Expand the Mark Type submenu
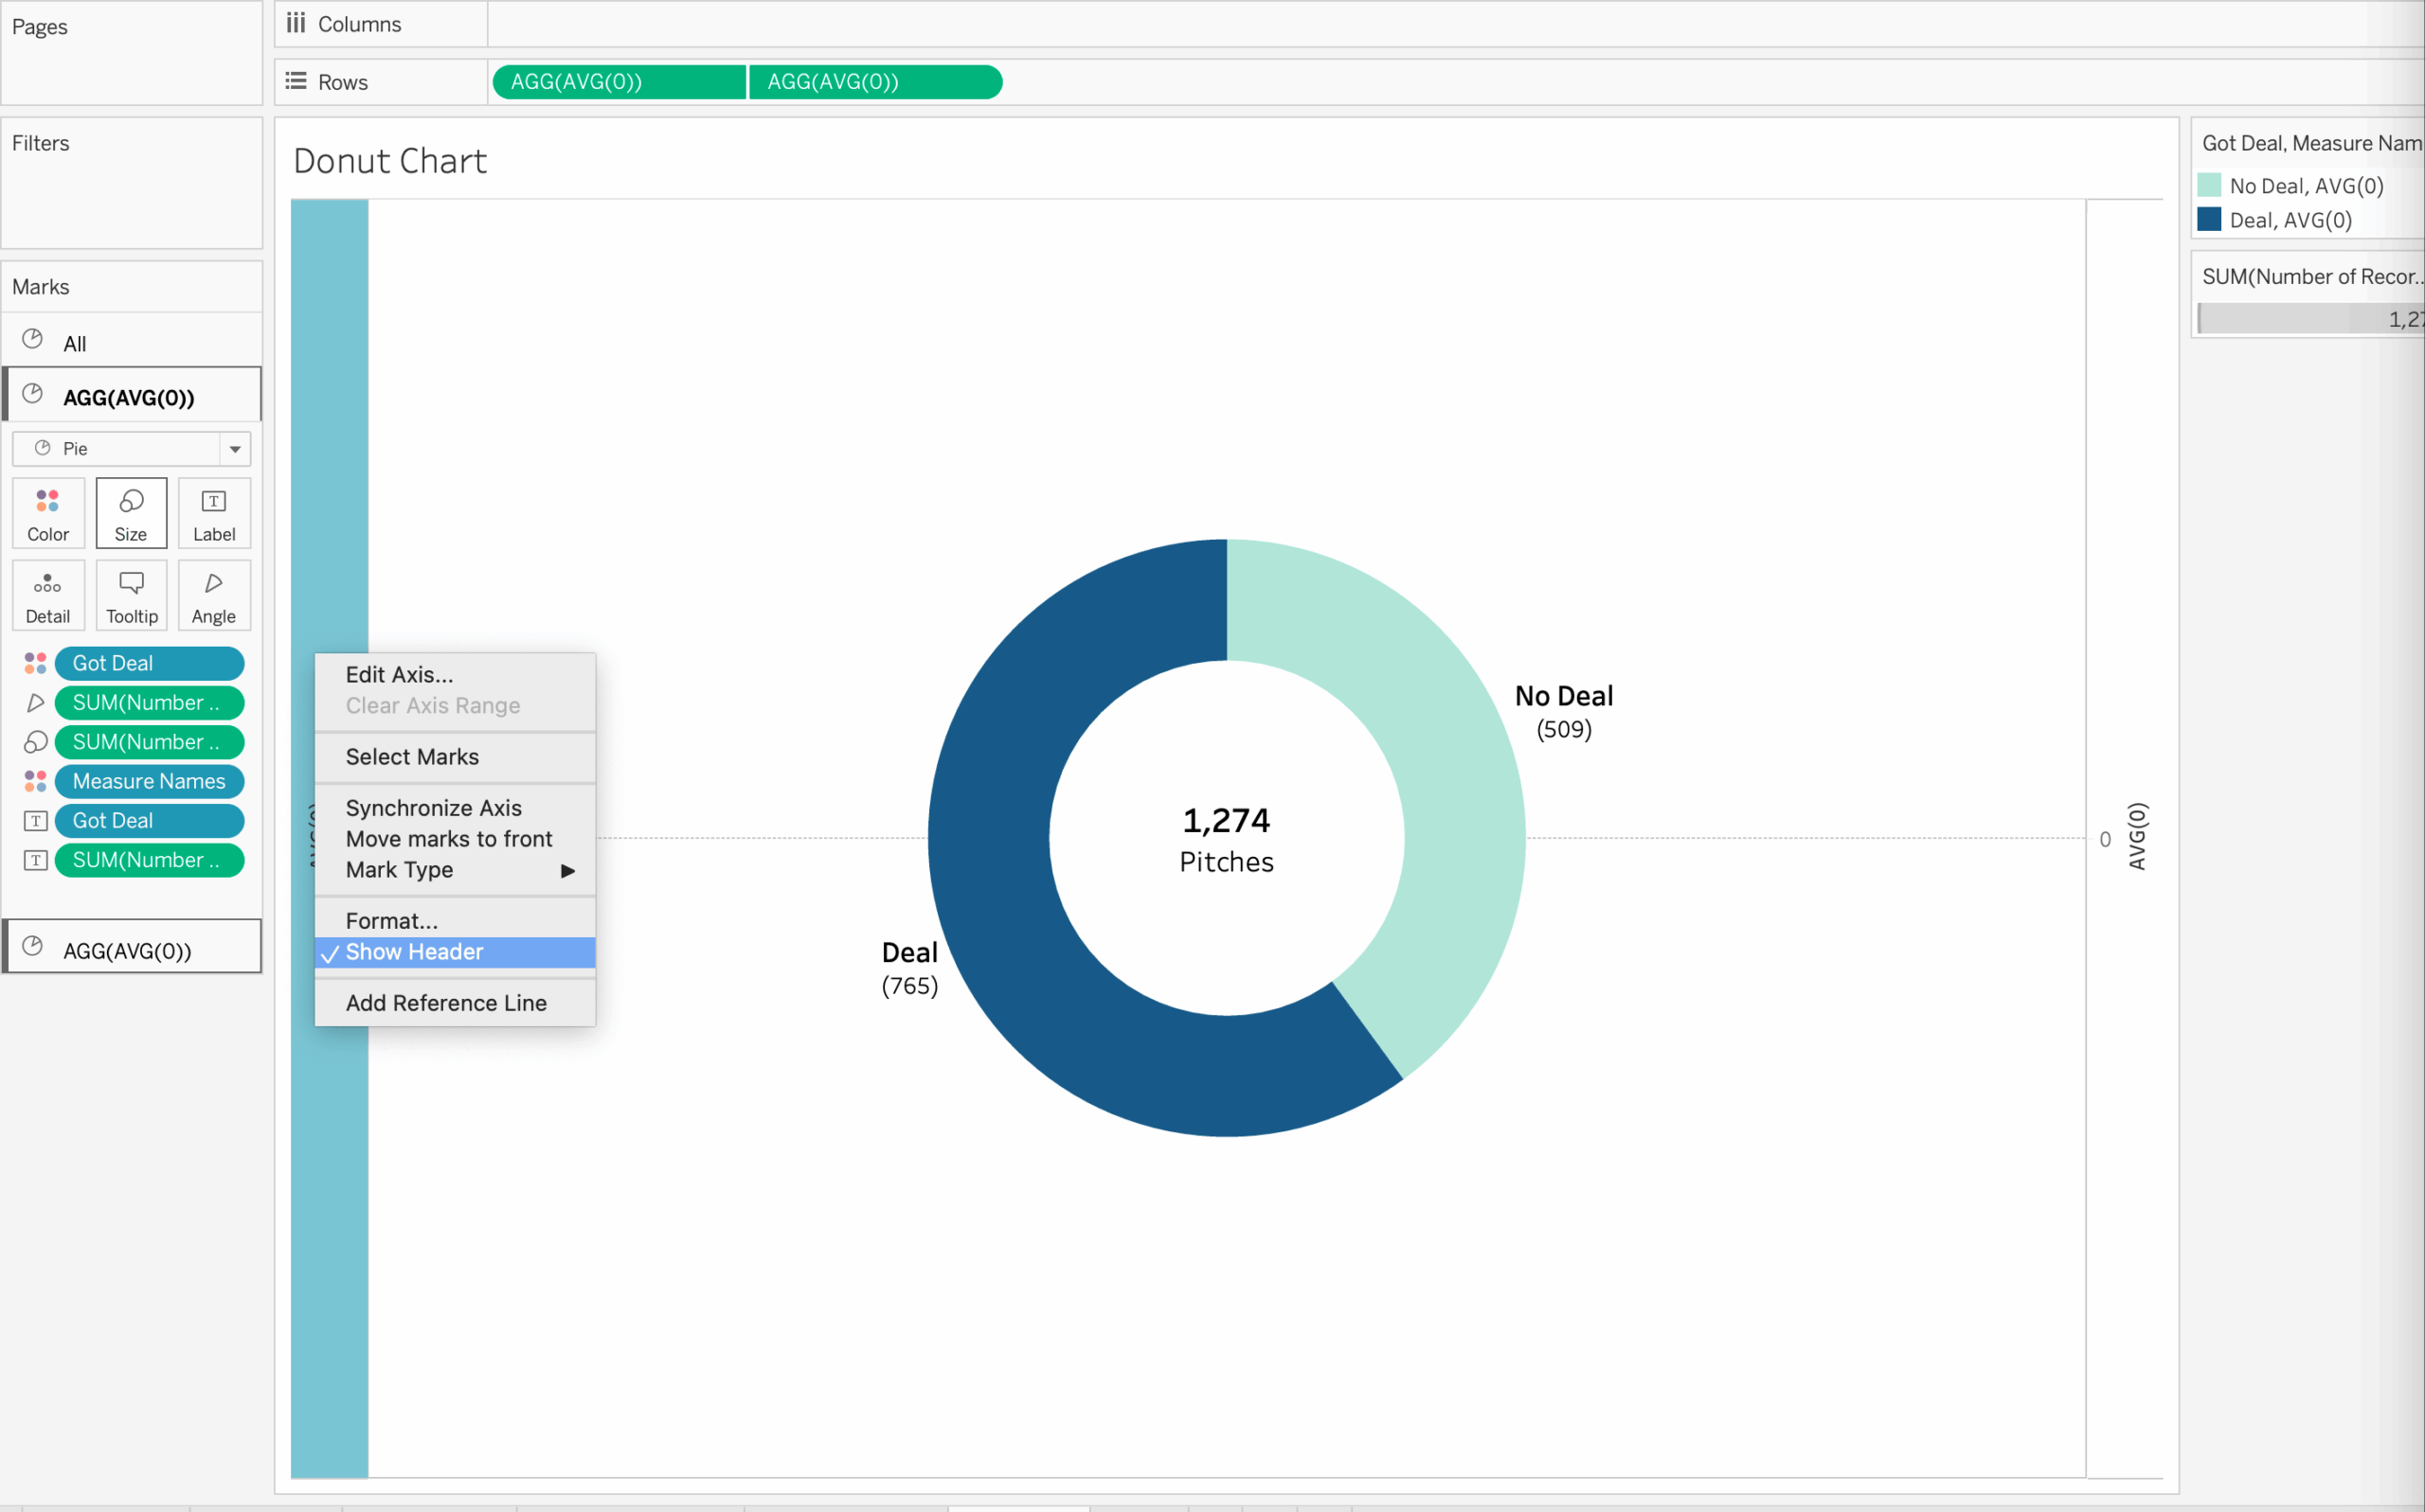The height and width of the screenshot is (1512, 2425). coord(456,870)
